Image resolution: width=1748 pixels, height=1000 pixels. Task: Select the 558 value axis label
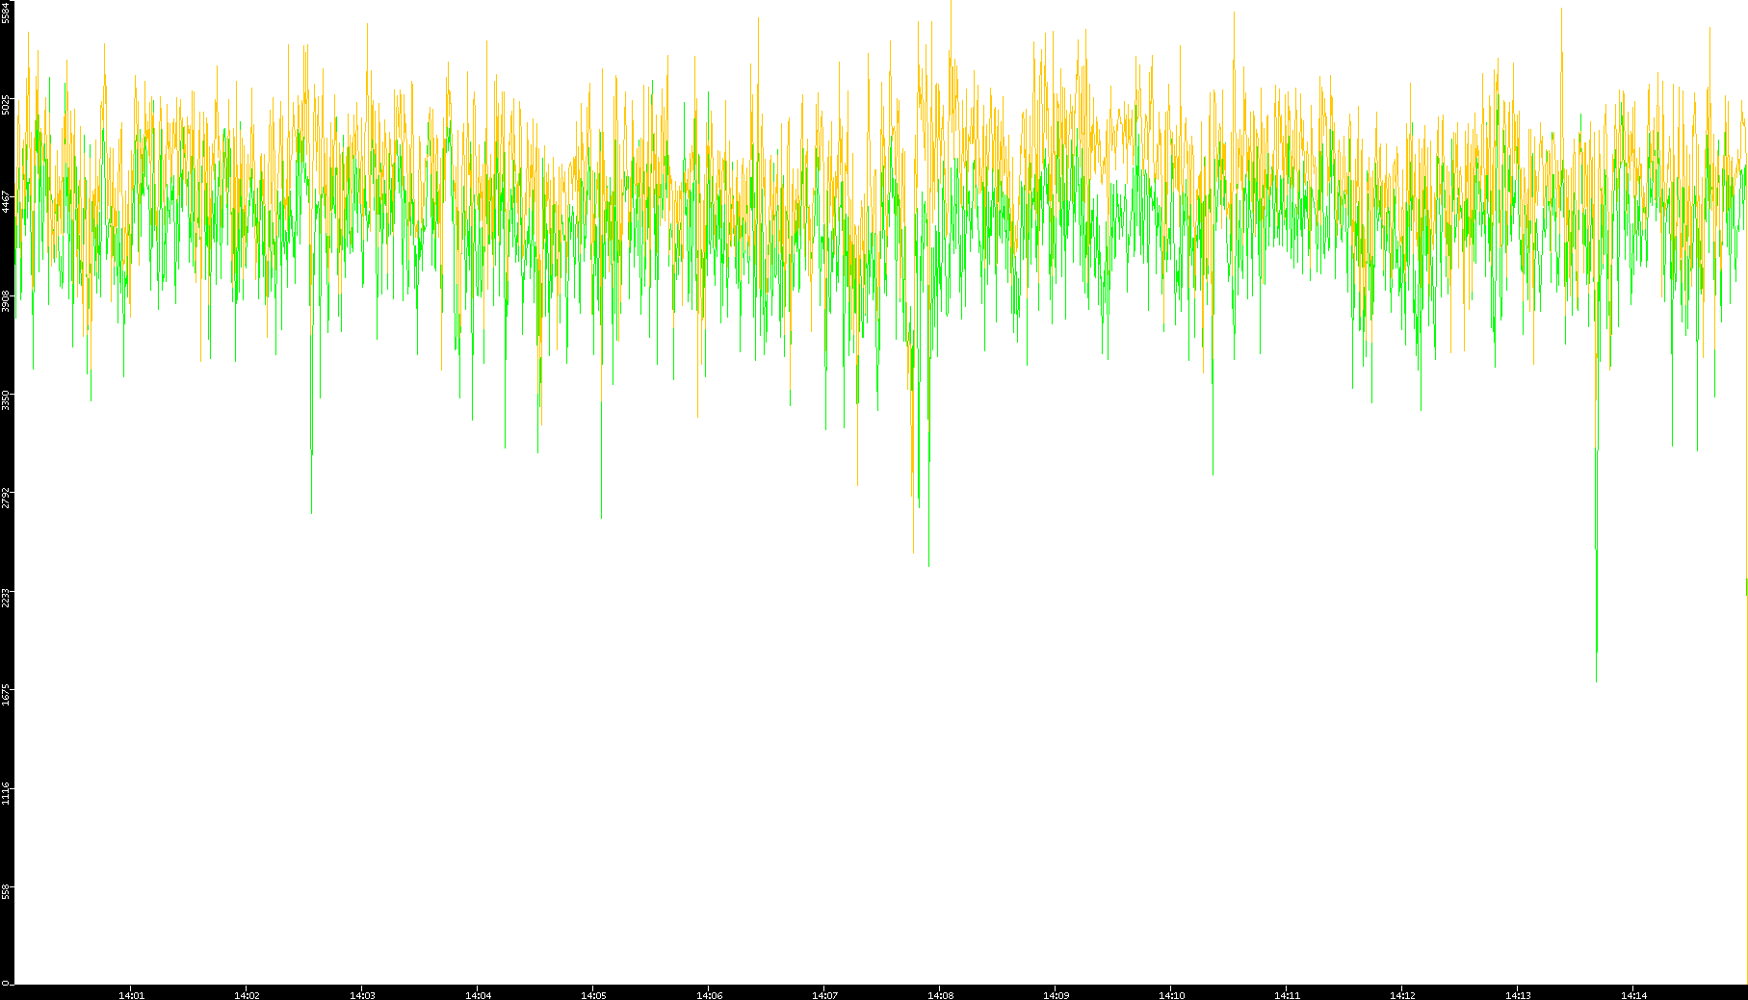point(6,891)
